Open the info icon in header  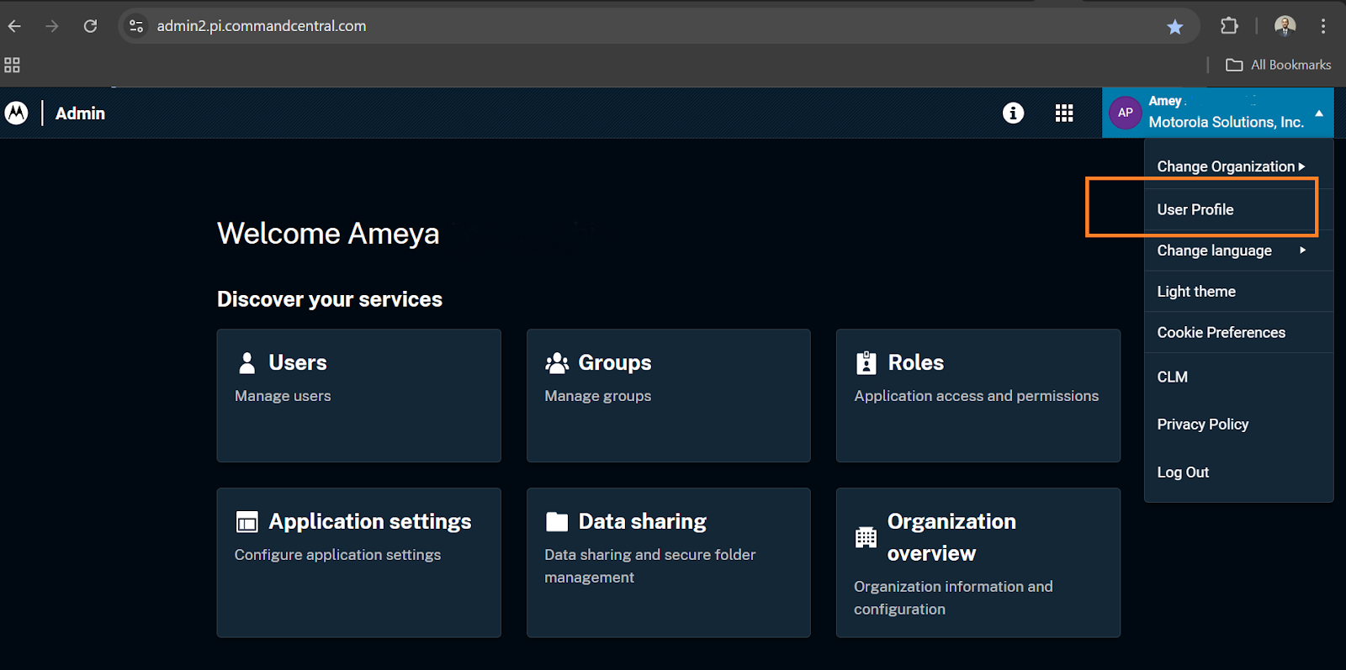pyautogui.click(x=1013, y=113)
